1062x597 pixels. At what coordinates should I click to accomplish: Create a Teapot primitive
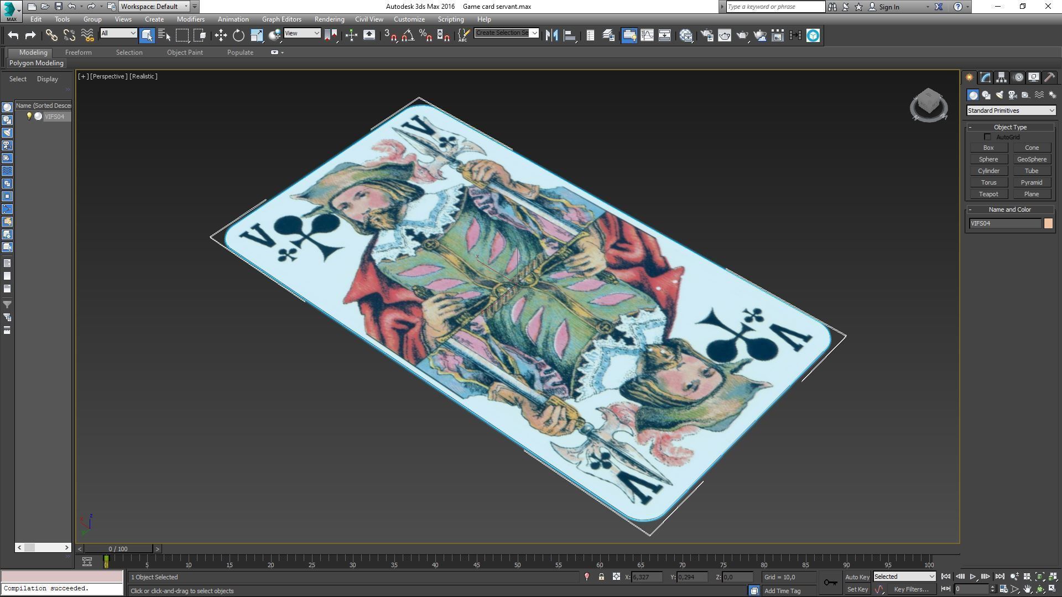pyautogui.click(x=988, y=194)
